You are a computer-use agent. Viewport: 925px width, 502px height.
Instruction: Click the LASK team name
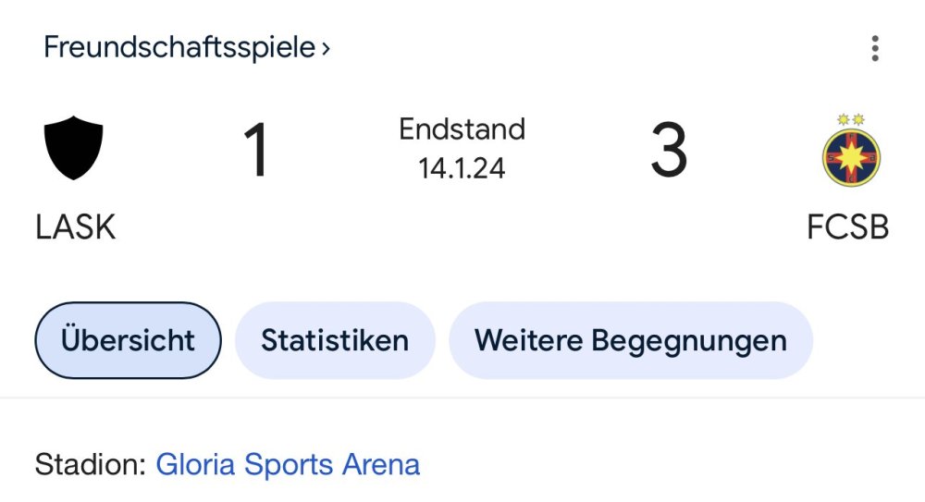76,227
